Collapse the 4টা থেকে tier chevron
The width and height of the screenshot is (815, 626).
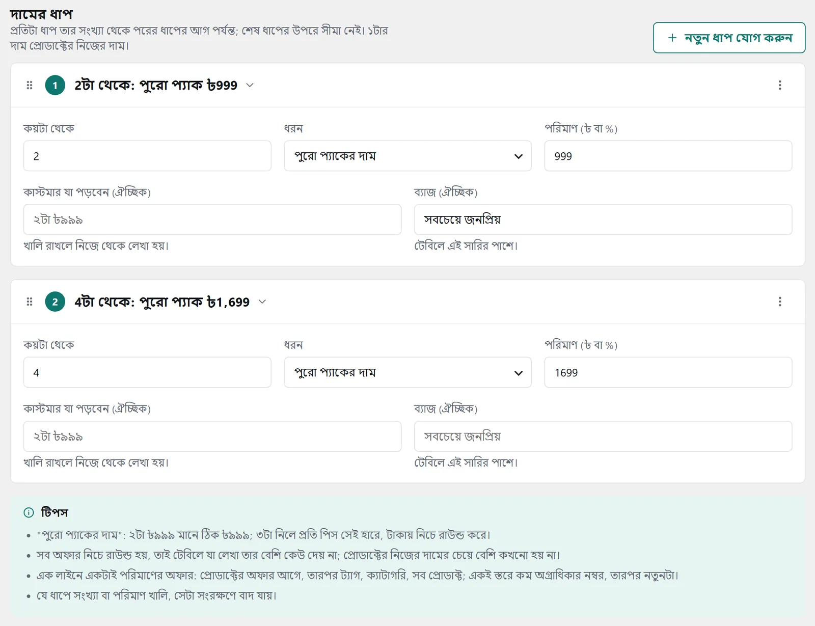(262, 302)
